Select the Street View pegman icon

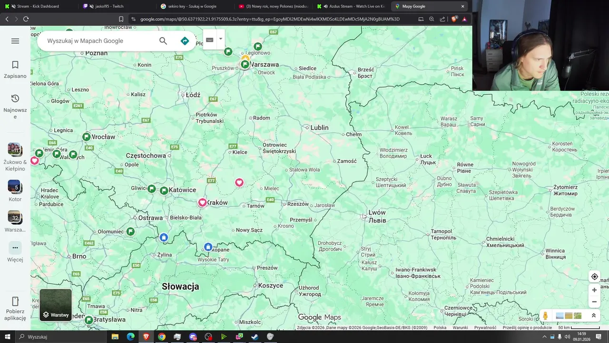(545, 316)
